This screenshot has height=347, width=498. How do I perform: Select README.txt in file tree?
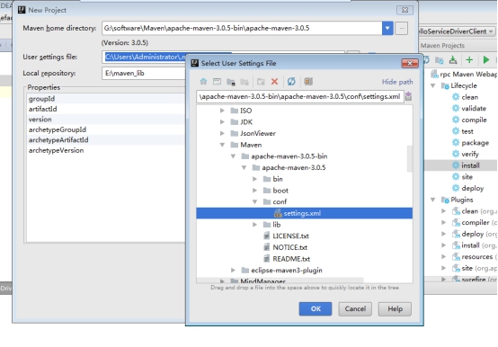tap(291, 259)
